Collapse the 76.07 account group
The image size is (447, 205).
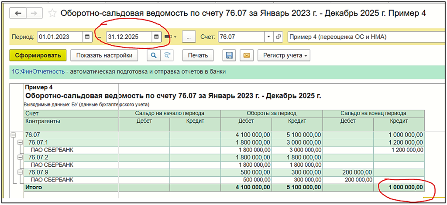pyautogui.click(x=13, y=135)
